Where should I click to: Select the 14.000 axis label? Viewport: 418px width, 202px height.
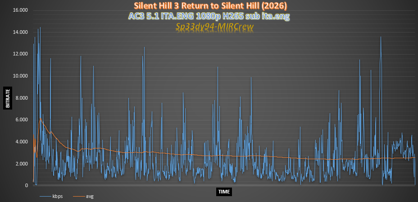pyautogui.click(x=20, y=32)
